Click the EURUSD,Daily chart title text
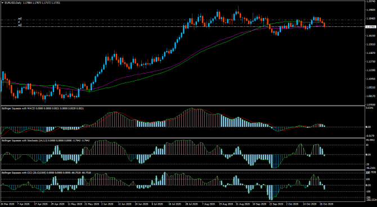Image resolution: width=377 pixels, height=207 pixels. pos(14,3)
